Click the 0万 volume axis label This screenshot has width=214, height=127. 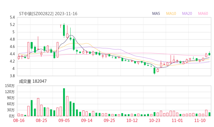click(12, 116)
